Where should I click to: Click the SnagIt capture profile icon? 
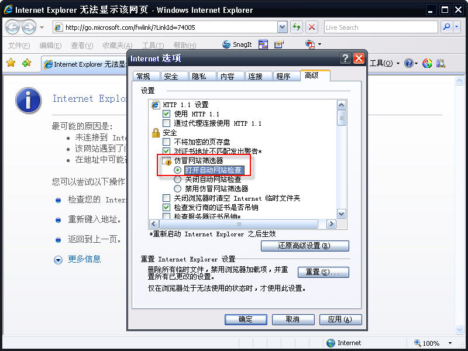(x=279, y=44)
